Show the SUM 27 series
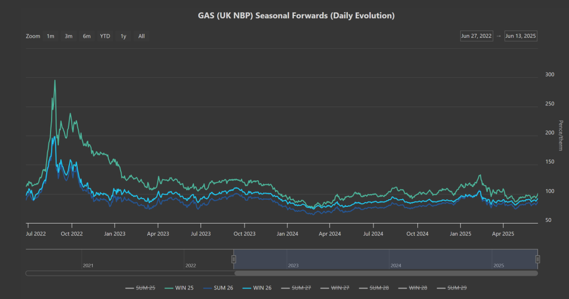This screenshot has height=299, width=569. tap(296, 288)
